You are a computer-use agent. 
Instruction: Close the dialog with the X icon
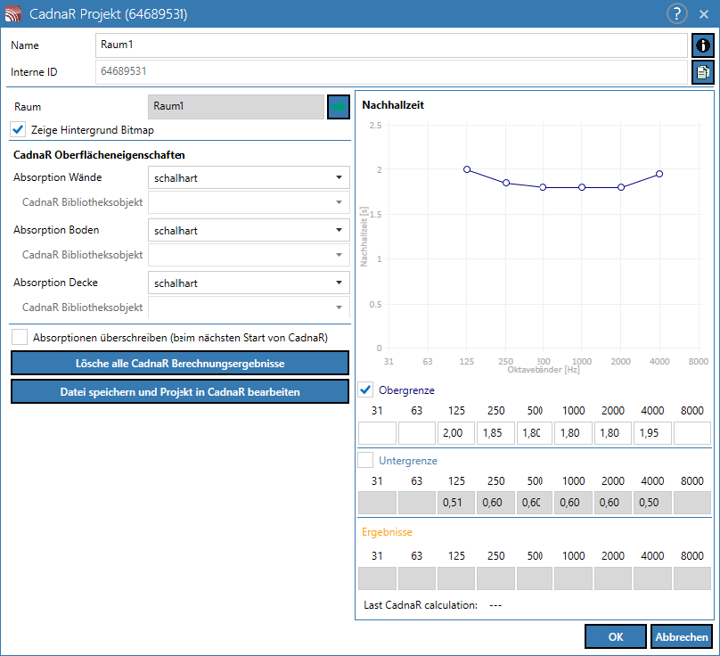pos(703,14)
